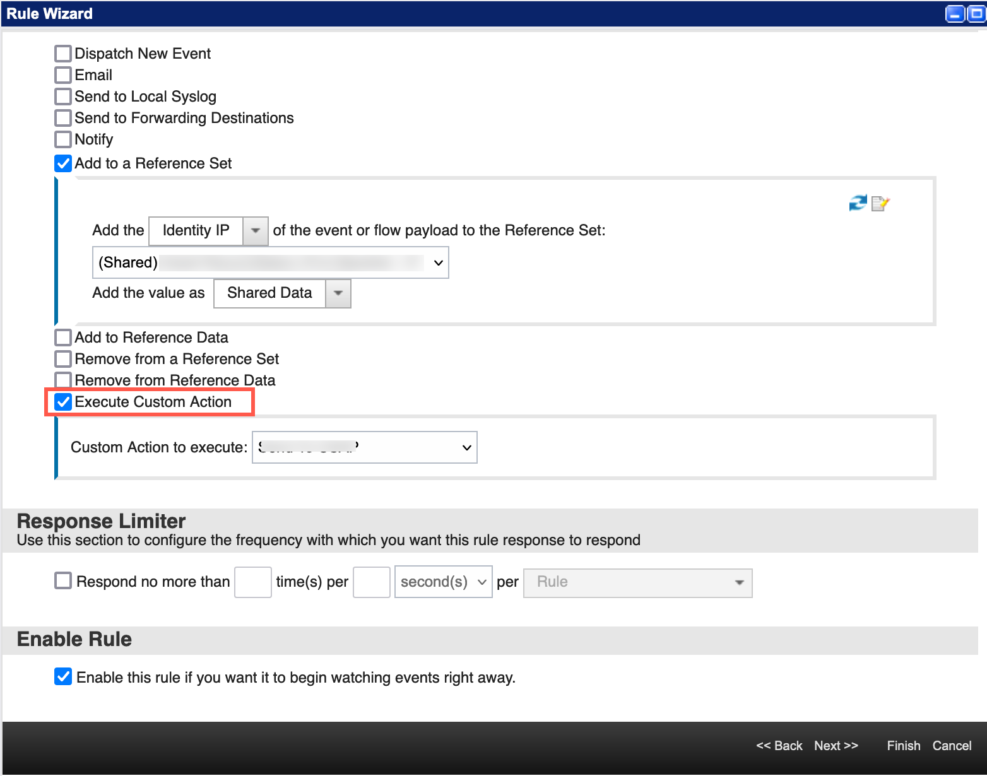Click the time(s) count input field
987x776 pixels.
coord(252,582)
